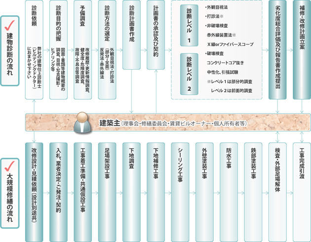Select the 鉄部塗装工事 step
Image resolution: width=311 pixels, height=242 pixels.
click(x=253, y=192)
